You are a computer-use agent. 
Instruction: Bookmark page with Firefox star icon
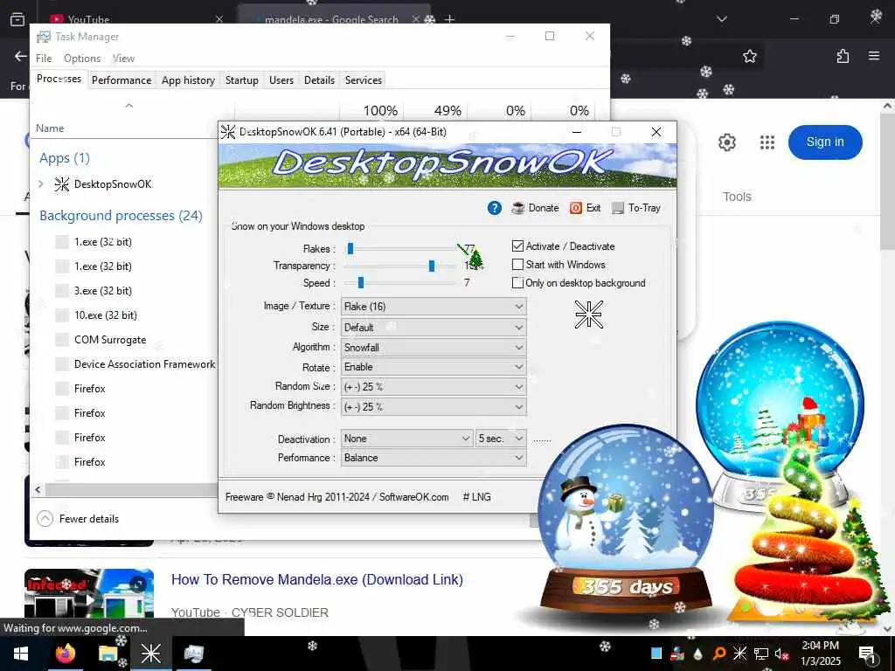(749, 56)
